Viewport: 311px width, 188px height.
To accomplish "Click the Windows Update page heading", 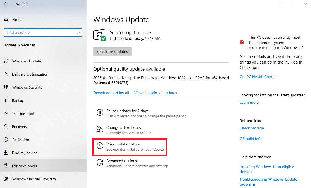I will pyautogui.click(x=121, y=19).
